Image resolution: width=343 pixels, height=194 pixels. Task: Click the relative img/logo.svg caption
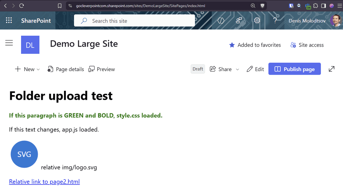point(69,168)
